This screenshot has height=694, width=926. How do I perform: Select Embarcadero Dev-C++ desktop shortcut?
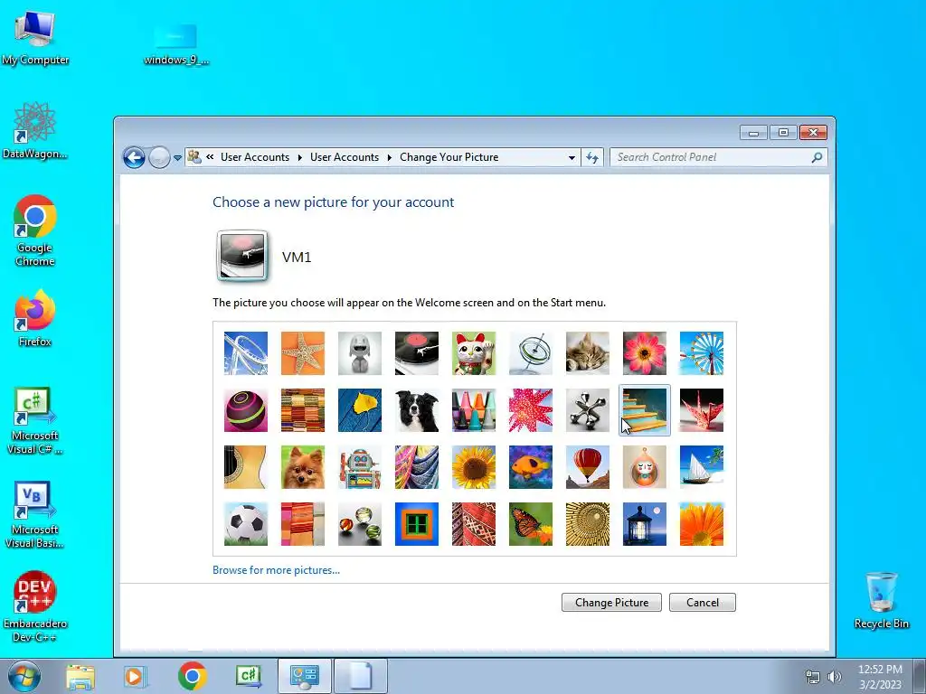(35, 606)
